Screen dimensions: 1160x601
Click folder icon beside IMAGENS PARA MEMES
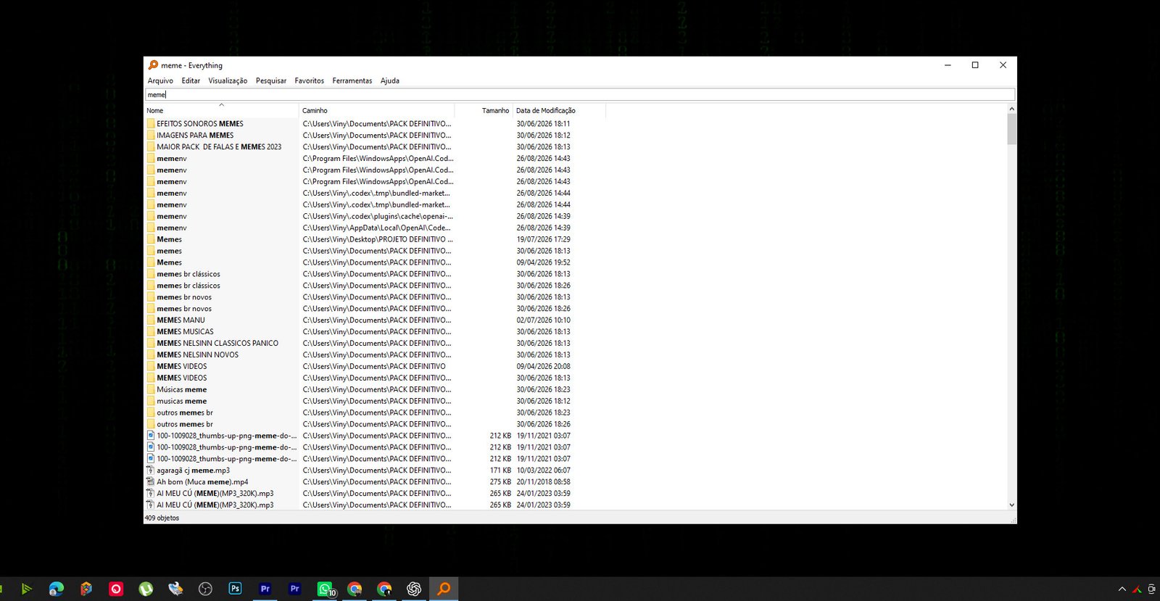(x=151, y=136)
